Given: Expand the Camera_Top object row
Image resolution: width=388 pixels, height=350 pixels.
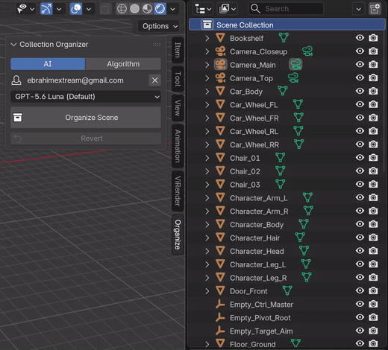Looking at the screenshot, I should pos(207,78).
